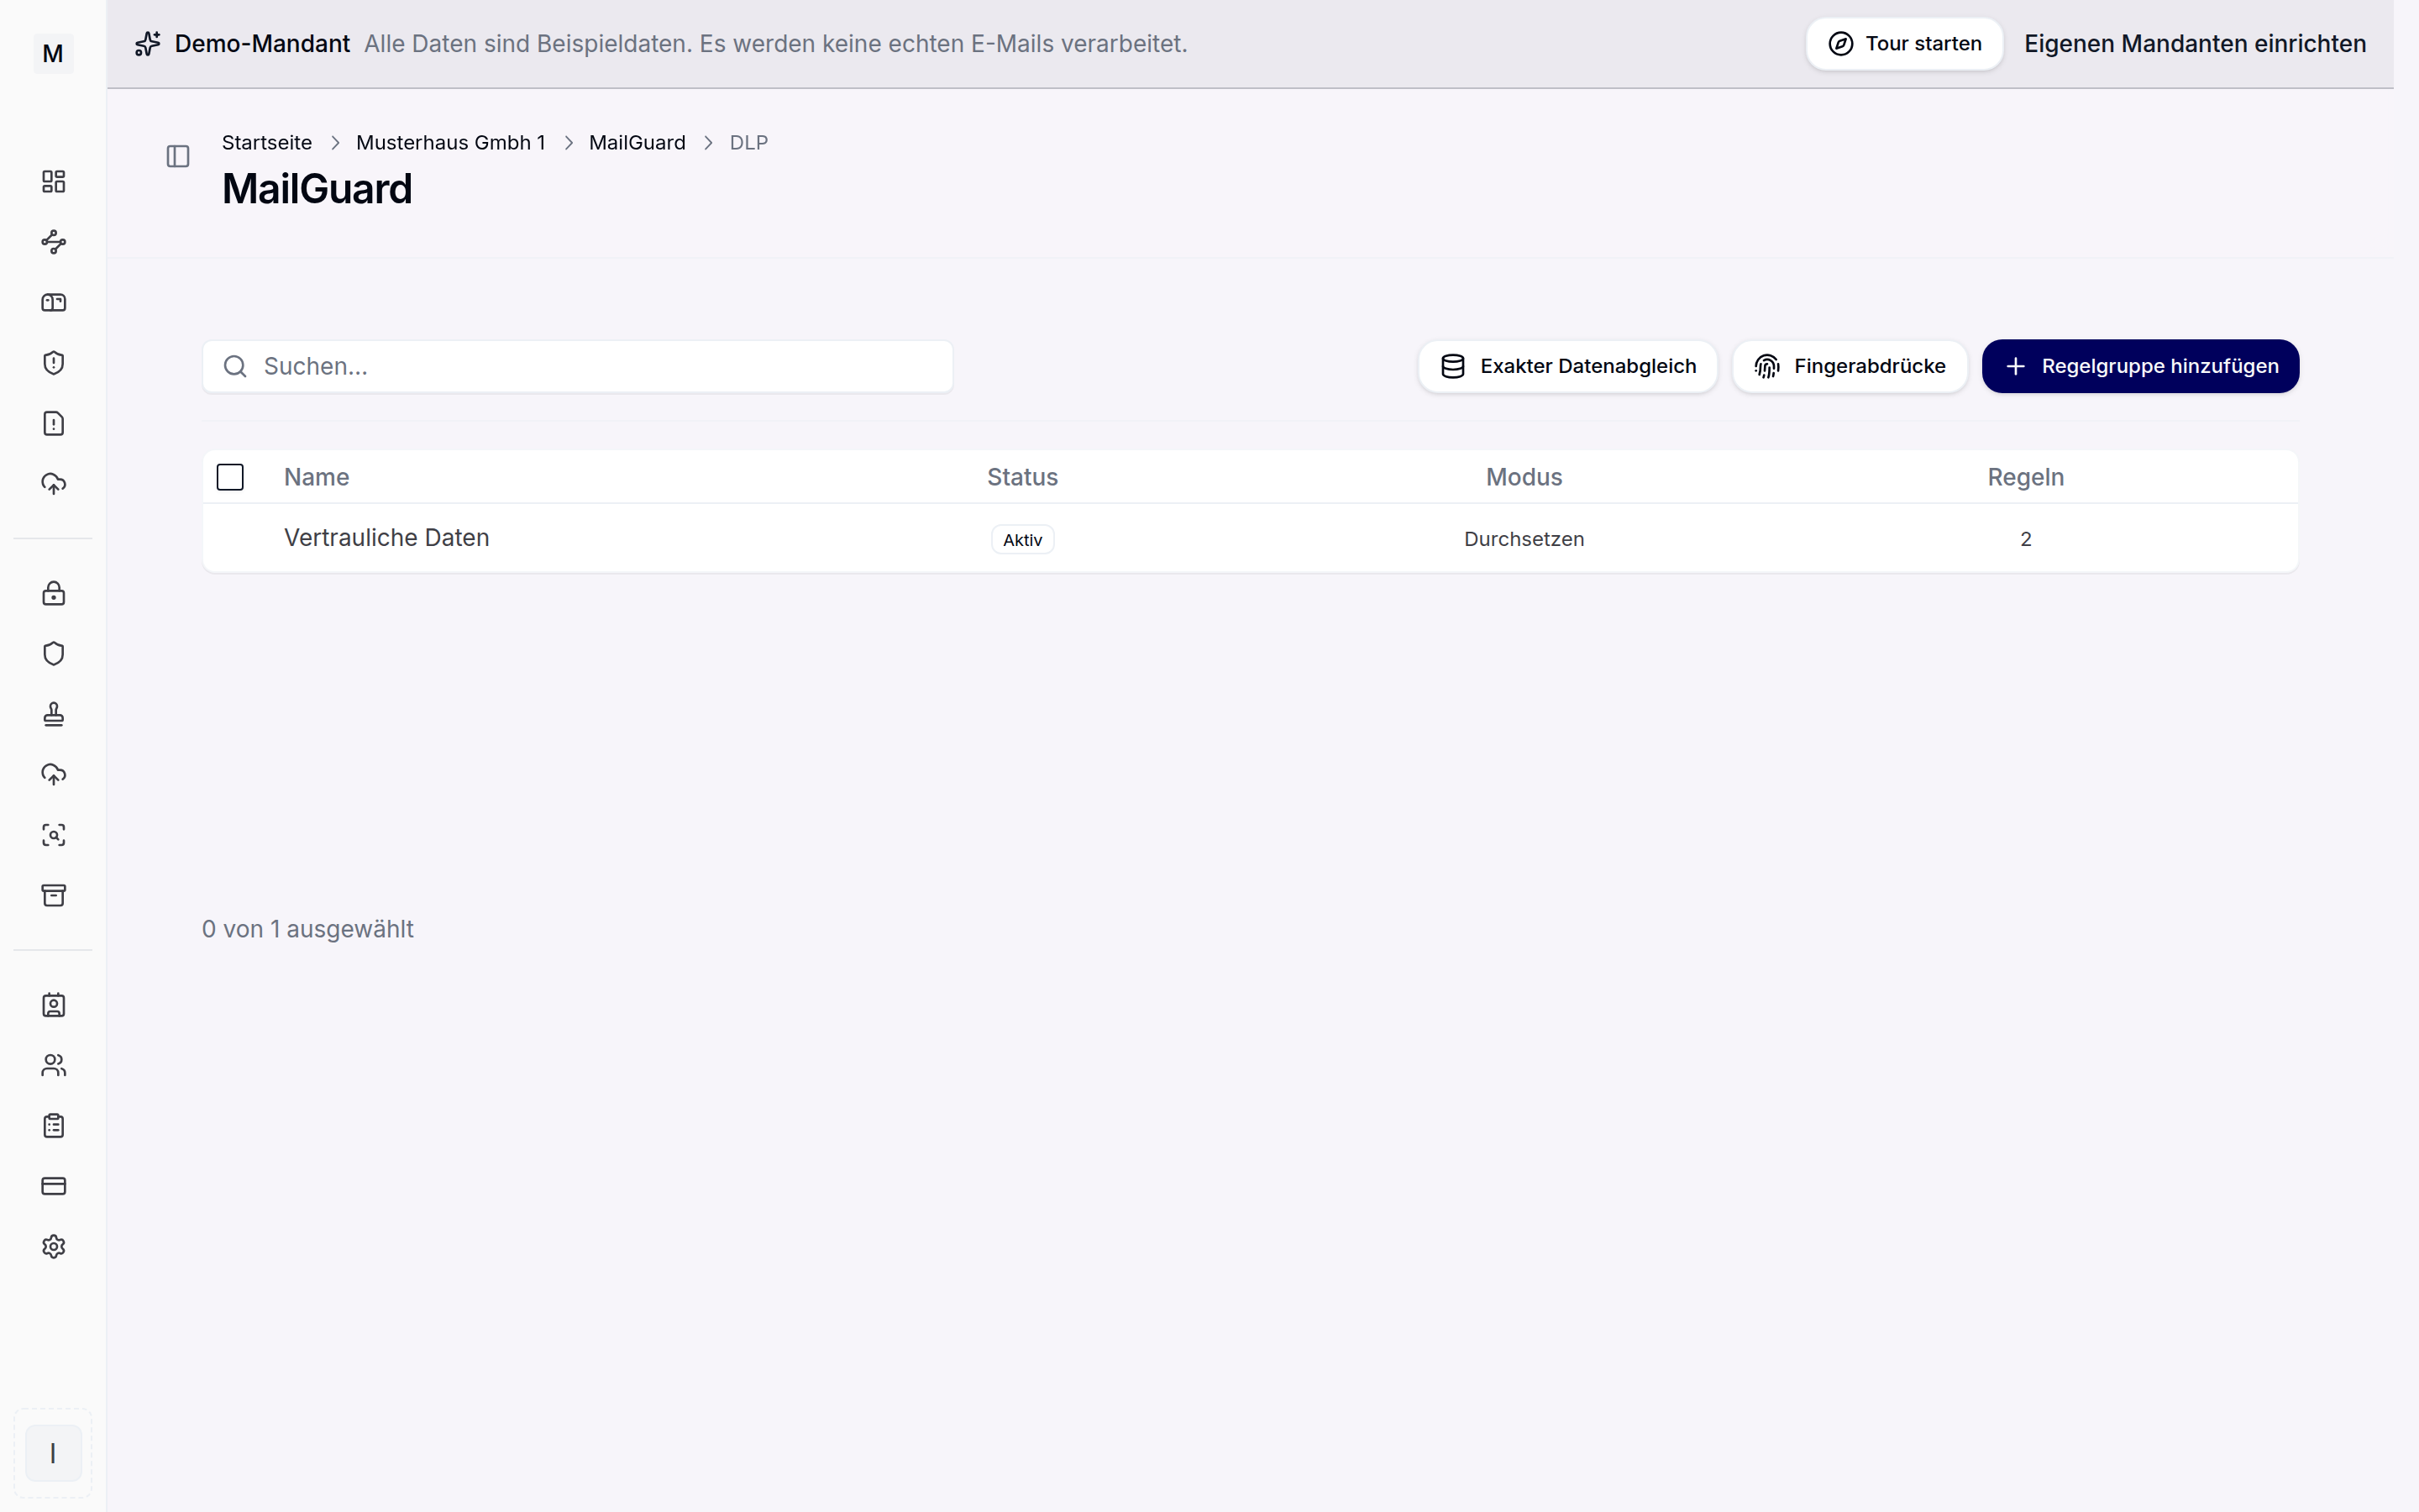Click the DLP breadcrumb item
Screen dimensions: 2419x1512
(748, 143)
